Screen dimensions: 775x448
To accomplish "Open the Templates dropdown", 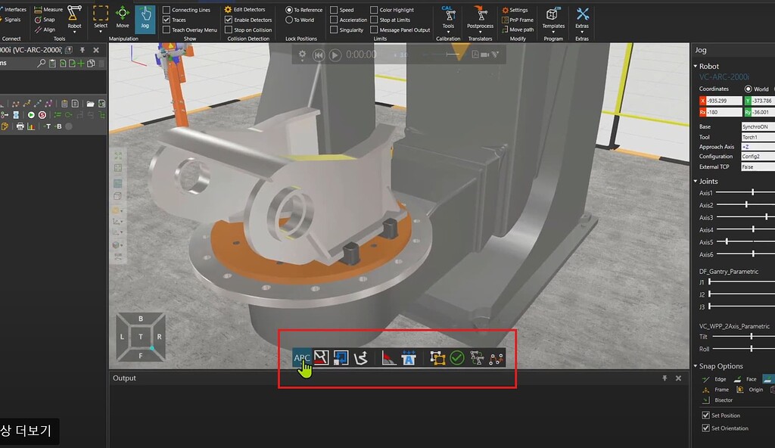I will tap(553, 17).
